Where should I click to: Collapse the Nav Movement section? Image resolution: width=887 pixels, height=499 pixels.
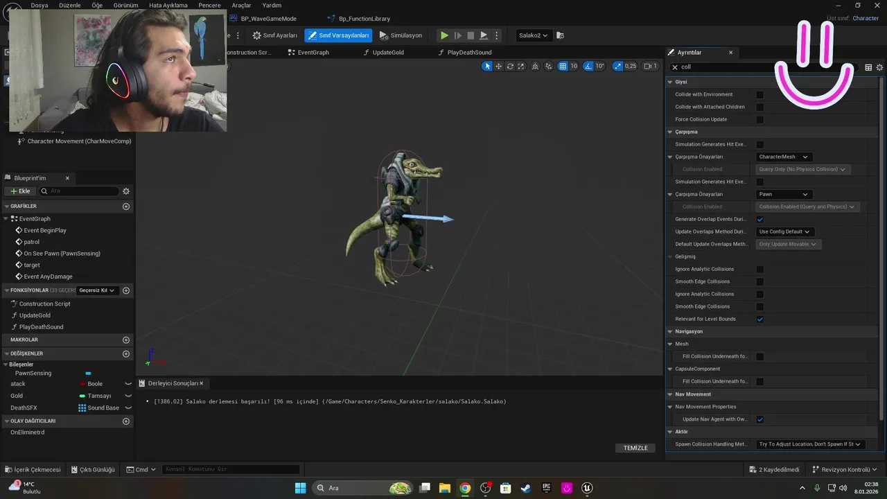(670, 394)
